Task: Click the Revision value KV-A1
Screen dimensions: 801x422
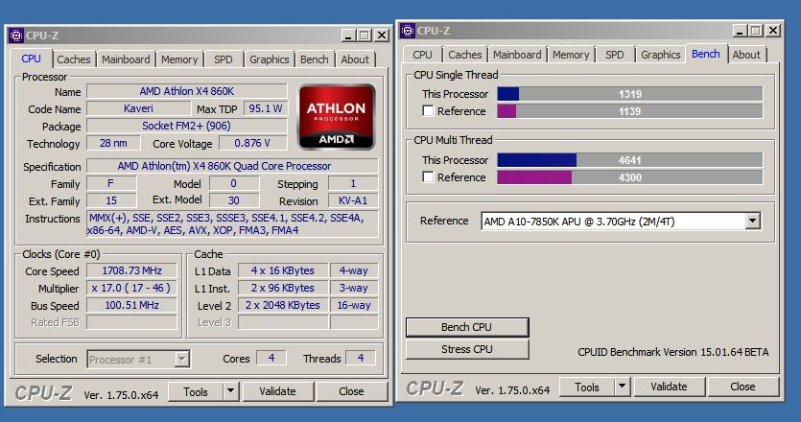Action: [x=353, y=200]
